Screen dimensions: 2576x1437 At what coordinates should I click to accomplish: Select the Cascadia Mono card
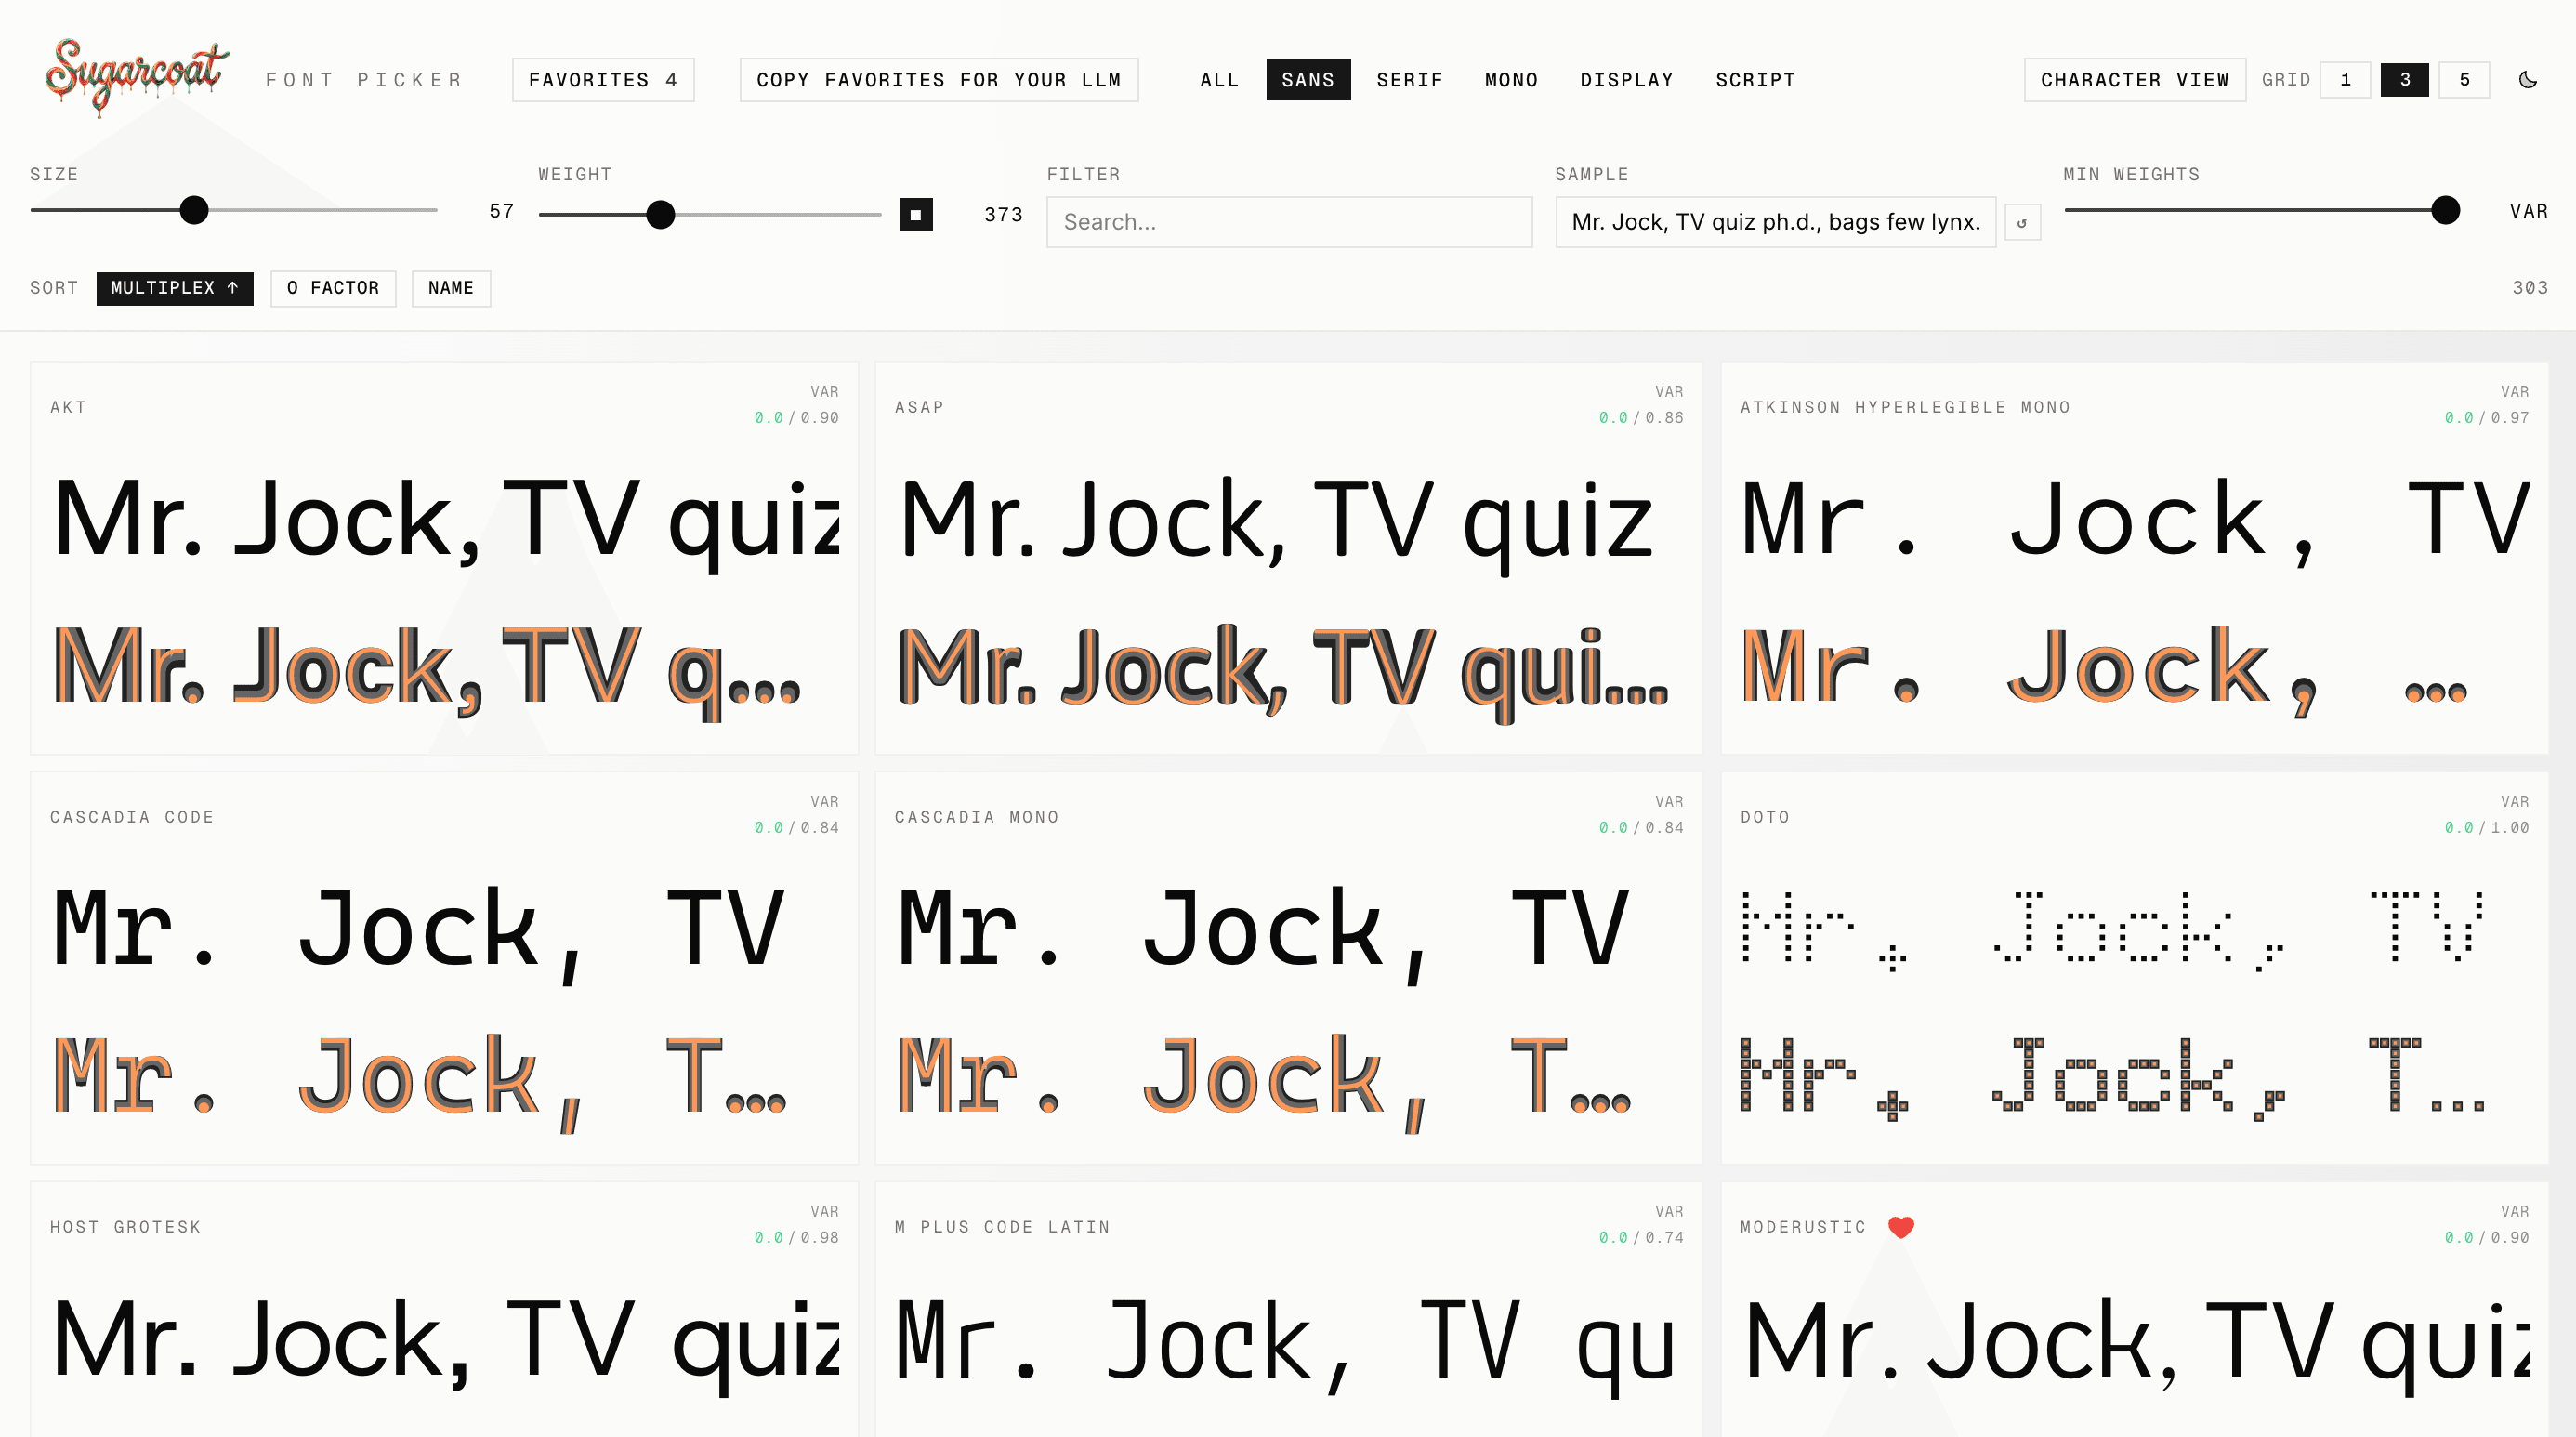pos(1288,967)
